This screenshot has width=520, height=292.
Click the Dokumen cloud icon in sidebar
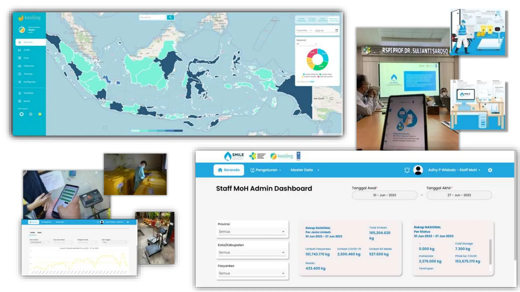coord(20,66)
